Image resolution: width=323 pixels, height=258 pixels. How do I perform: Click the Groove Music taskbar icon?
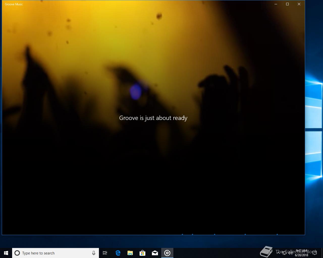pos(167,253)
